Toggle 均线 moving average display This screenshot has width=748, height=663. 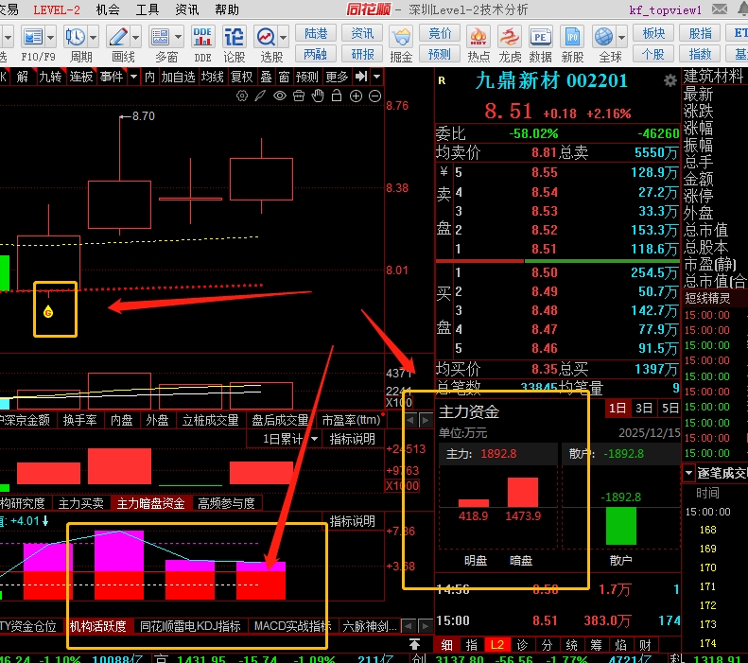click(x=212, y=77)
